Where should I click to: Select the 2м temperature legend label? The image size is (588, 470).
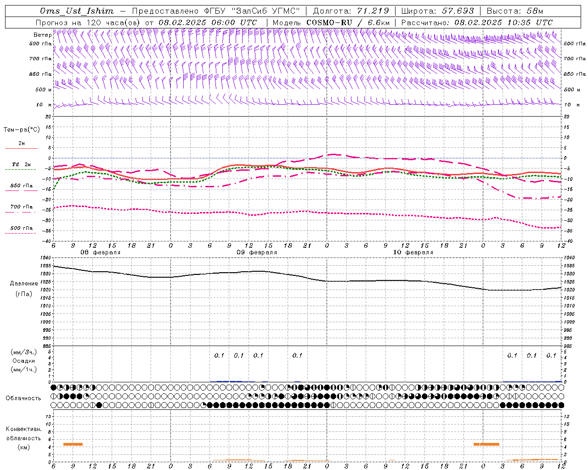click(x=22, y=143)
